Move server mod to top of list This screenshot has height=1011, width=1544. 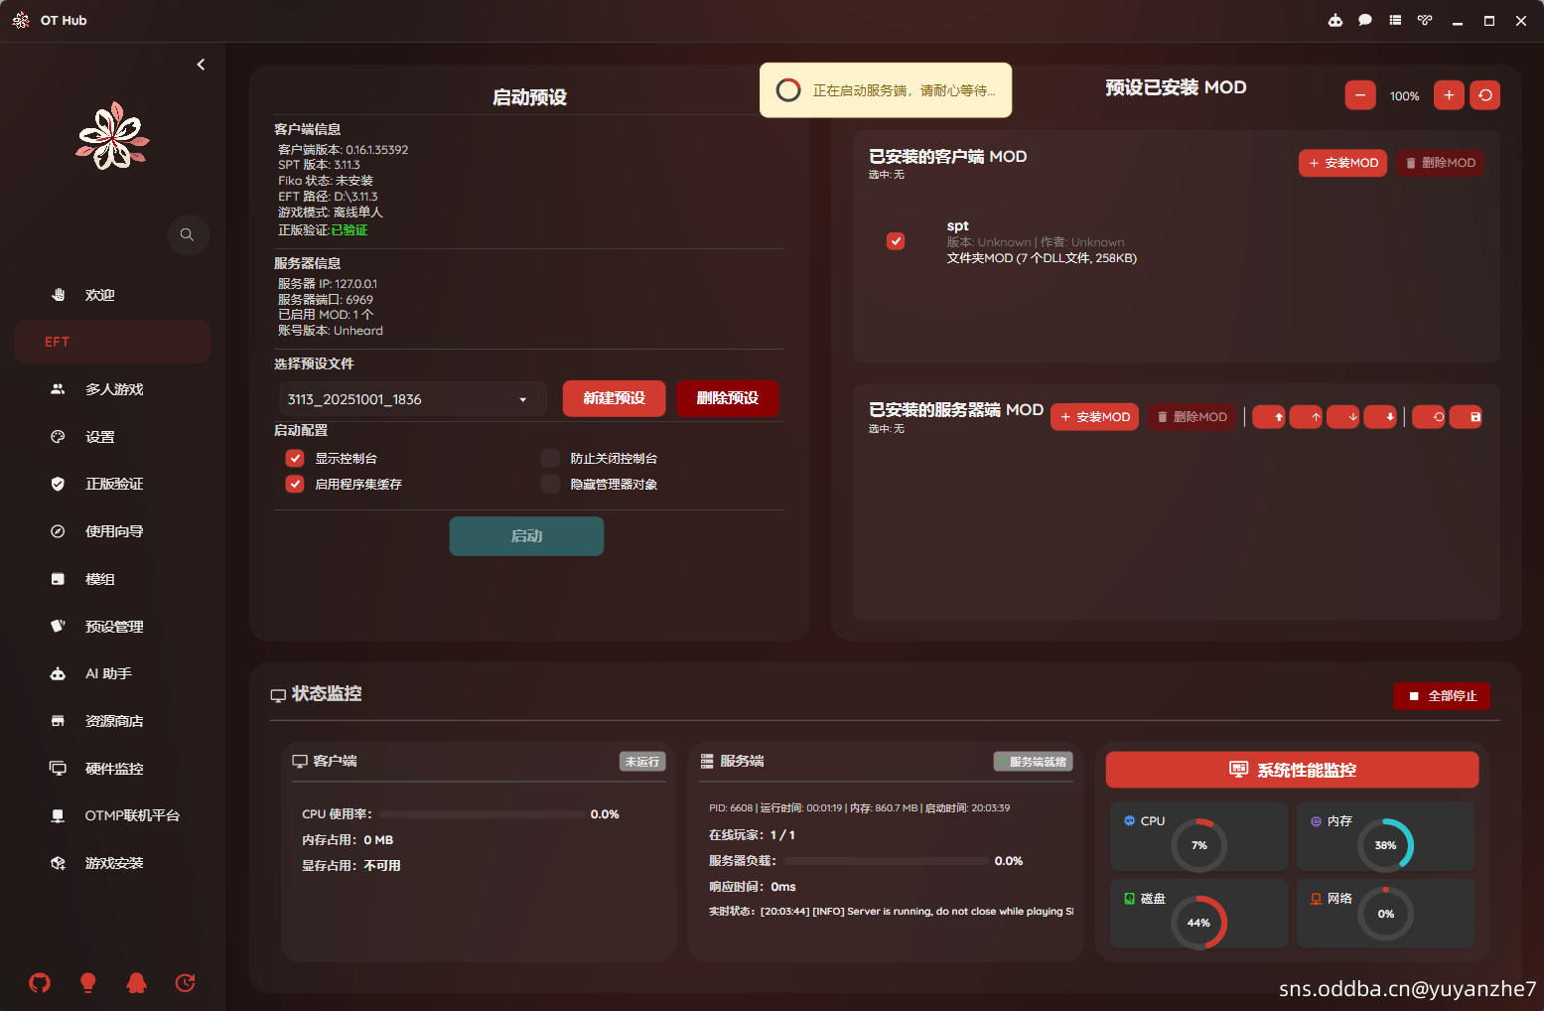coord(1269,417)
